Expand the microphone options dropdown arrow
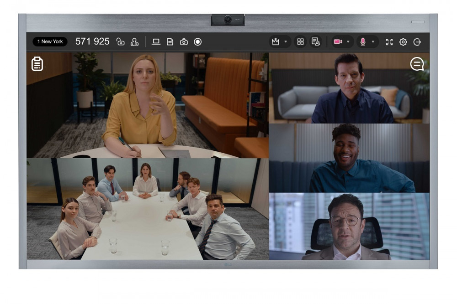This screenshot has height=304, width=457. point(373,42)
